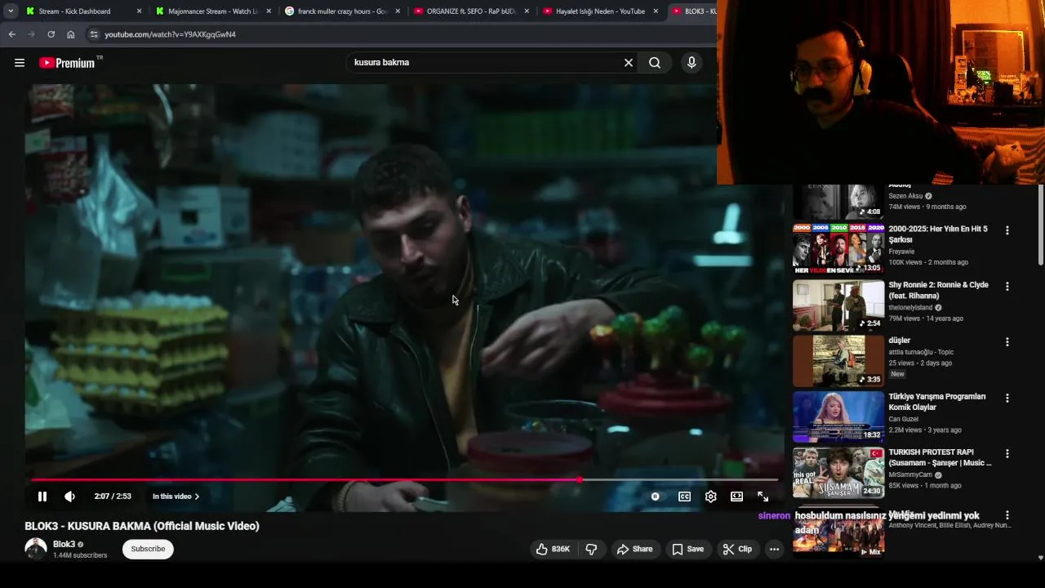
Task: Open options for '2000-2025: Her Yılın En Hit' video
Action: coord(1007,231)
